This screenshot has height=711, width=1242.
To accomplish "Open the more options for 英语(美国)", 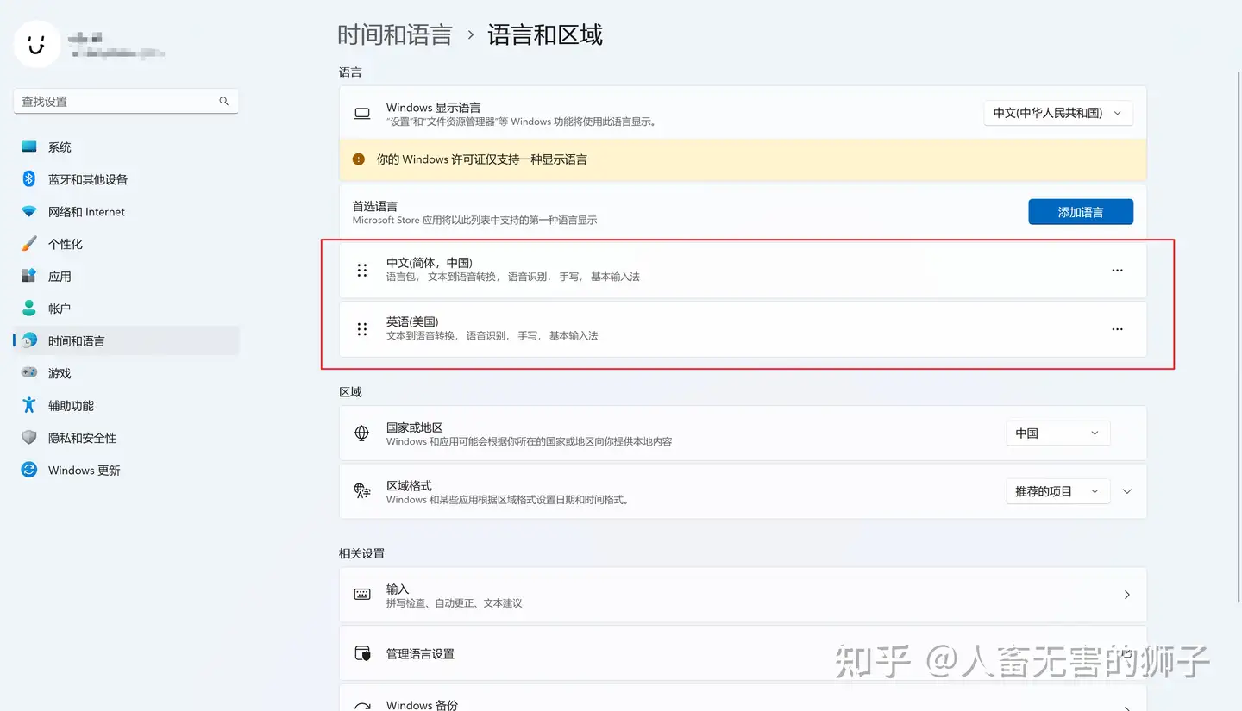I will [x=1117, y=328].
